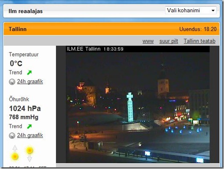Follow the Tallinn teatab link
The height and width of the screenshot is (169, 224).
(200, 41)
